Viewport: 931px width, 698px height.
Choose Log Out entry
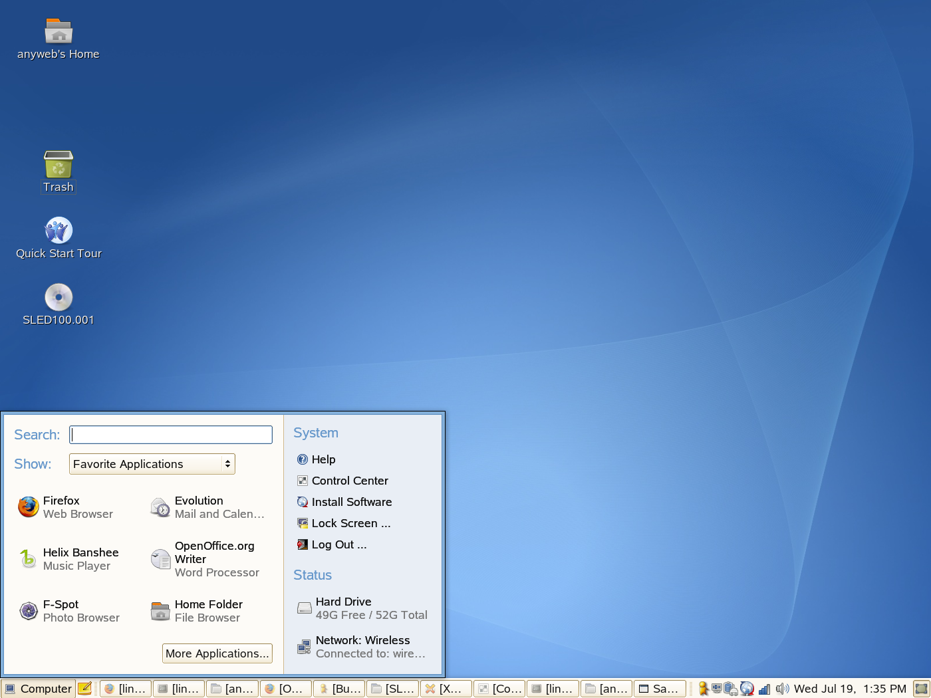click(332, 544)
